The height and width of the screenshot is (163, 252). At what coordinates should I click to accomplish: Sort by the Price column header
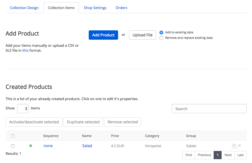tap(115, 136)
